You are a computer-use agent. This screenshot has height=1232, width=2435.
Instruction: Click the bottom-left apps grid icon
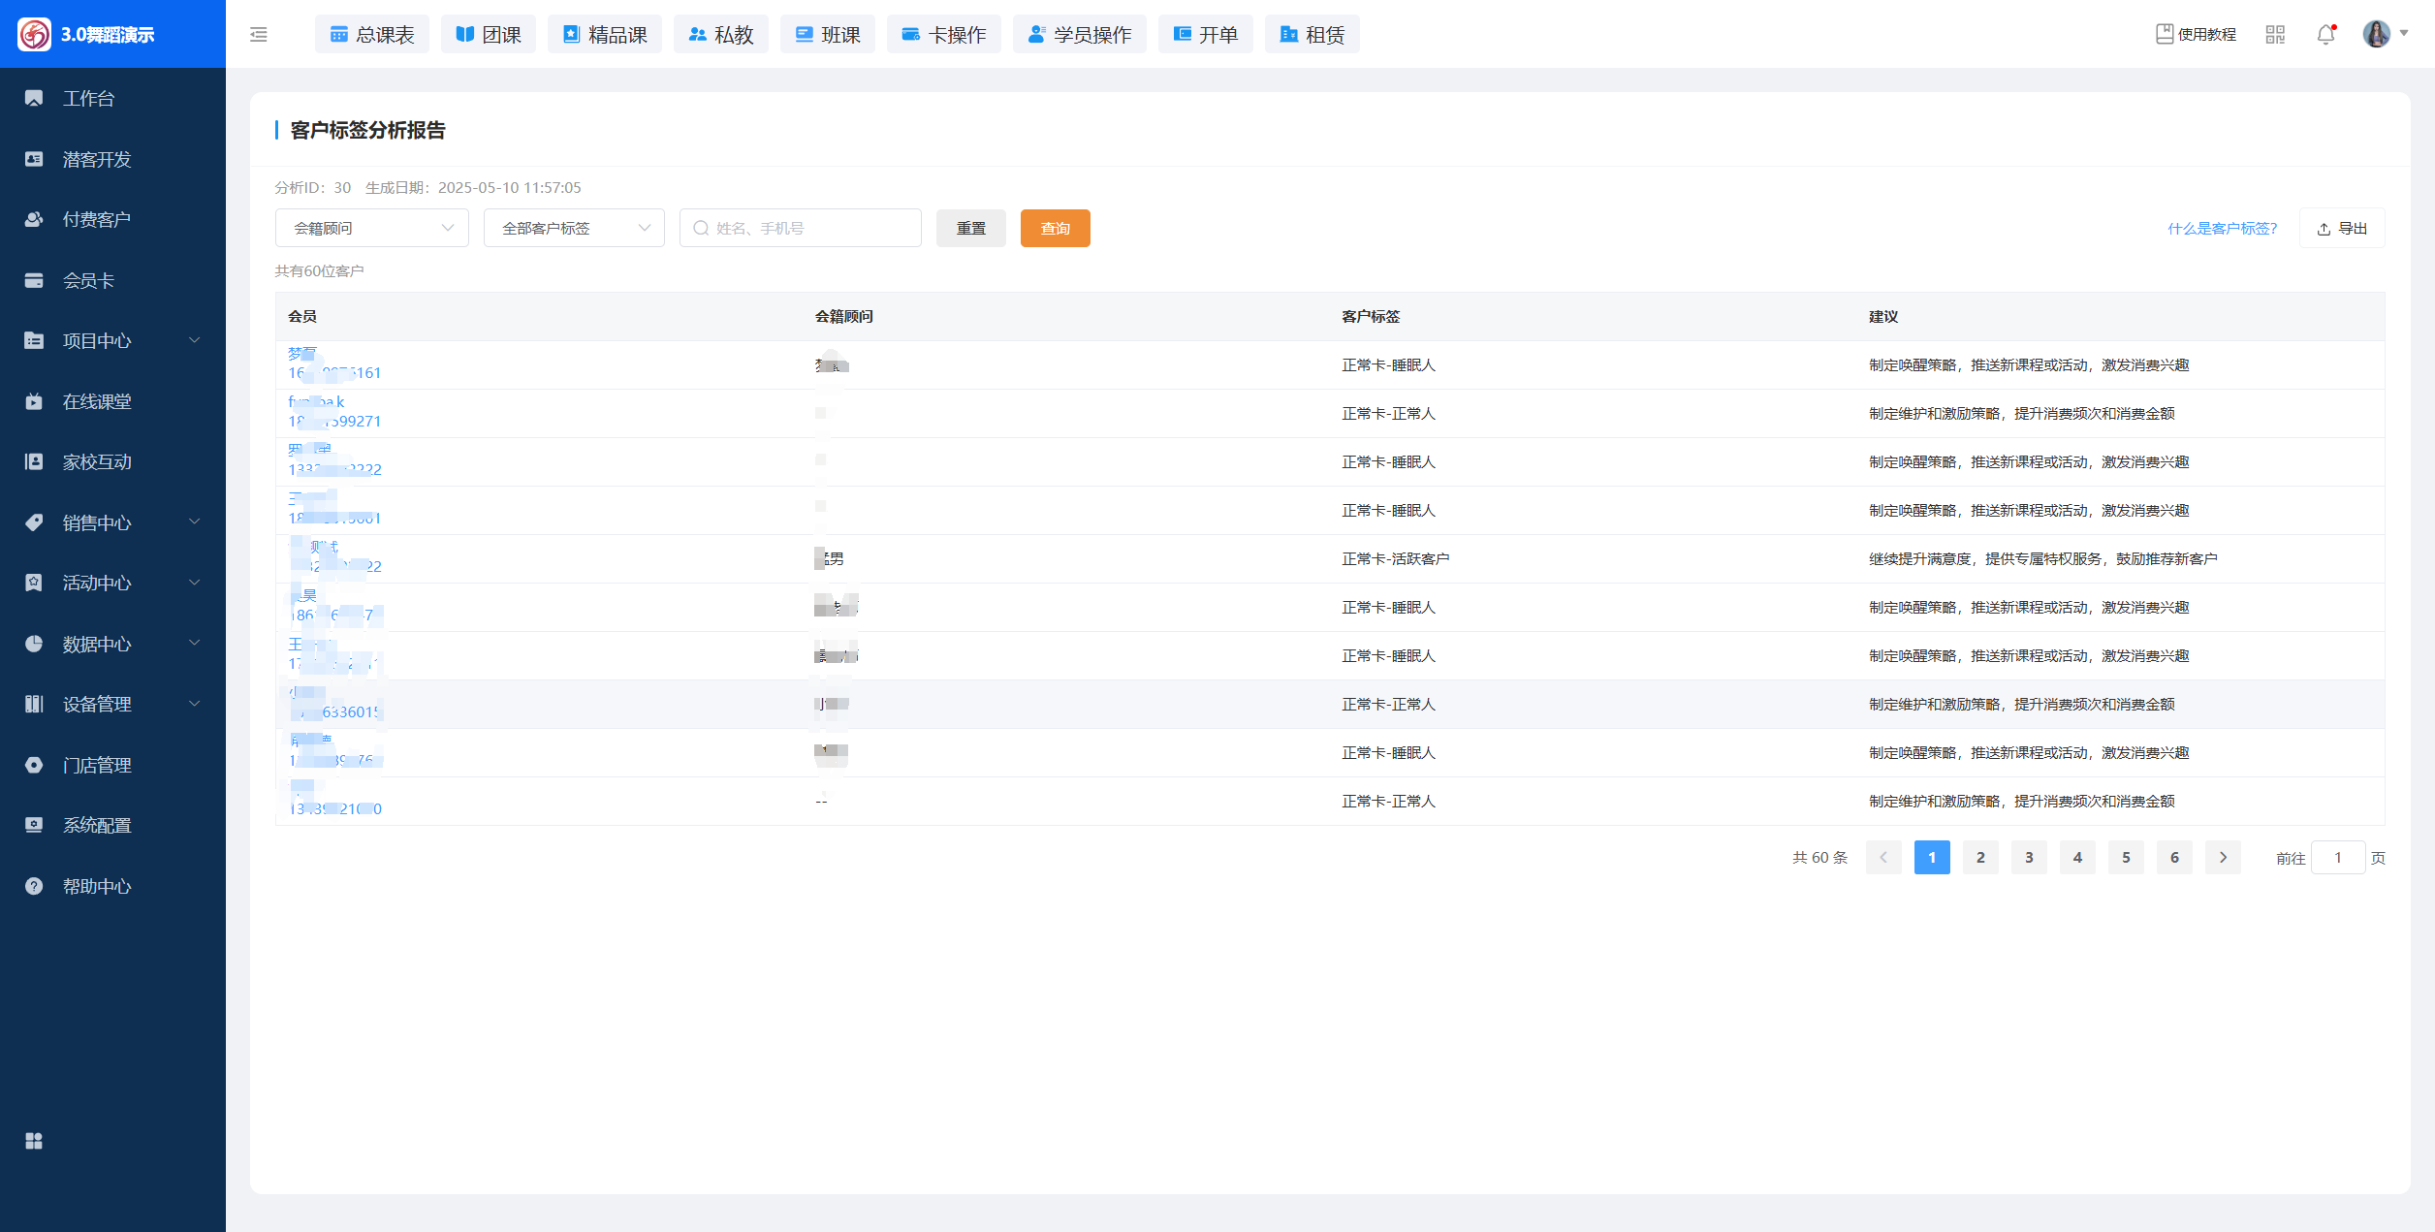34,1141
